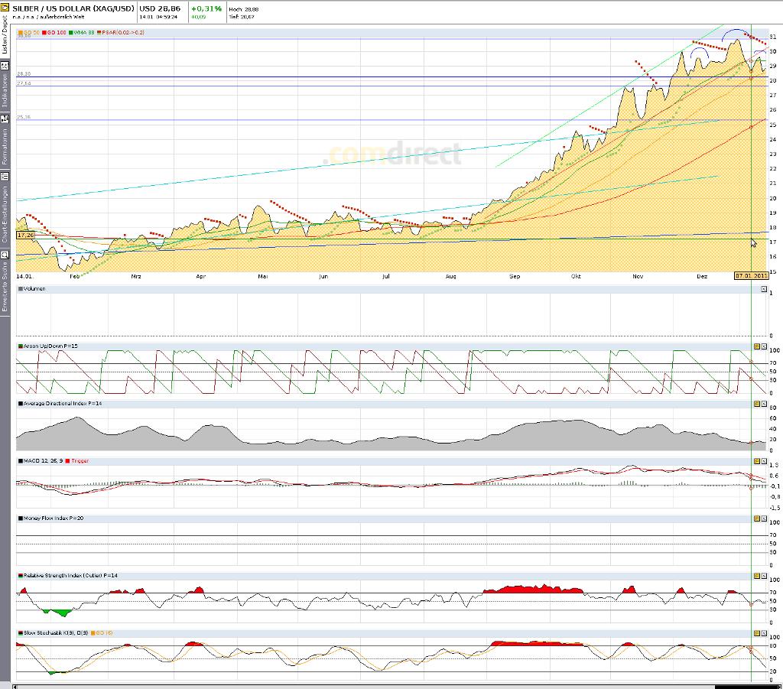This screenshot has width=783, height=689.
Task: Click the left arrow of the horizontal scrollbar
Action: [15, 687]
